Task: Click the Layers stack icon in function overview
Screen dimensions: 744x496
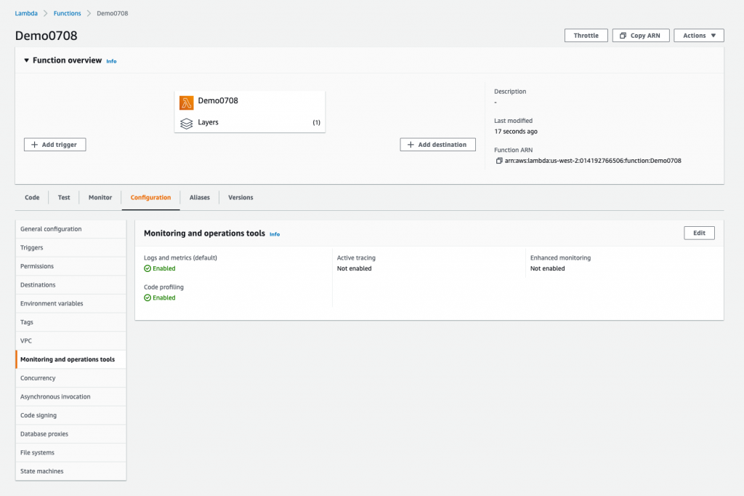Action: point(187,122)
